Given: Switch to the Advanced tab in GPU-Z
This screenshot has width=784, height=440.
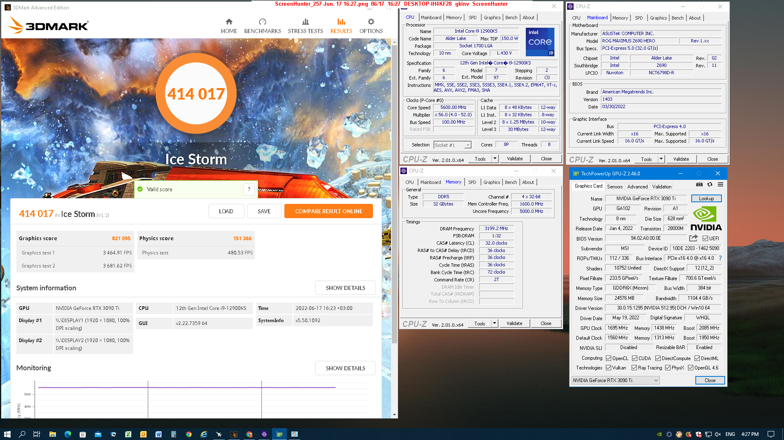Looking at the screenshot, I should click(x=637, y=187).
